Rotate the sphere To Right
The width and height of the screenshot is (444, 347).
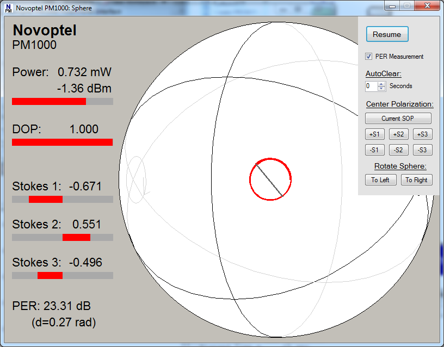[416, 180]
